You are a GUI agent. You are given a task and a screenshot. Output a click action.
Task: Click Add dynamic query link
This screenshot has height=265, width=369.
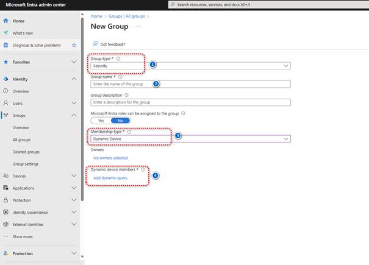(x=110, y=178)
